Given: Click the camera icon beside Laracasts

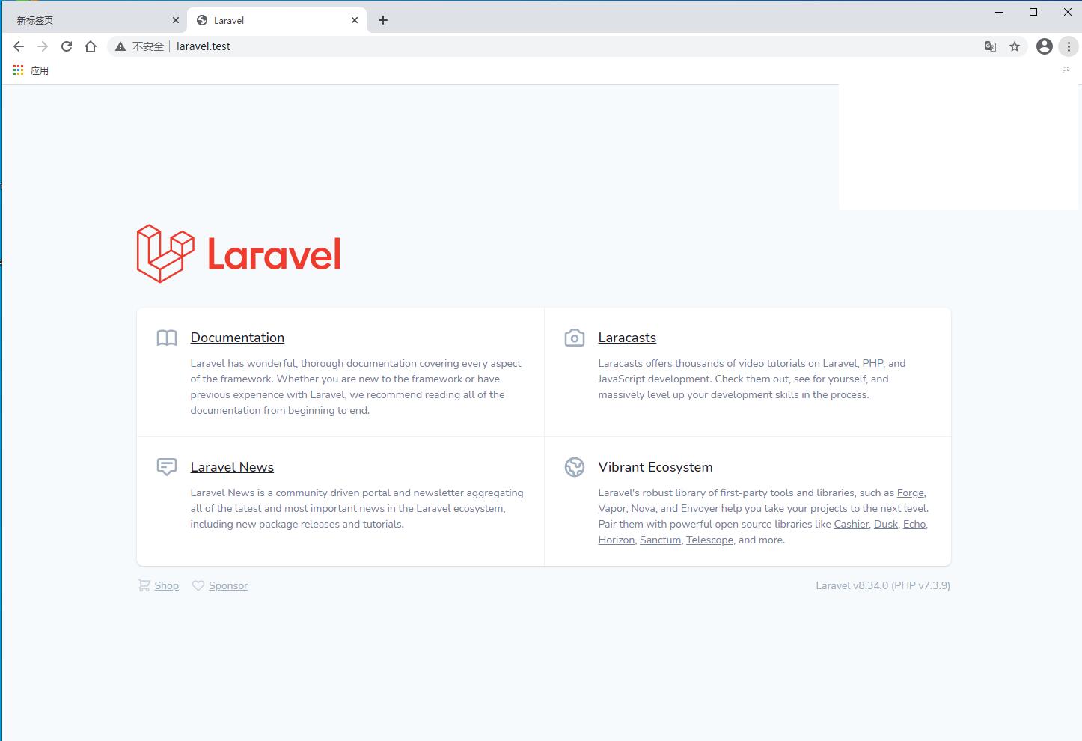Looking at the screenshot, I should click(575, 338).
